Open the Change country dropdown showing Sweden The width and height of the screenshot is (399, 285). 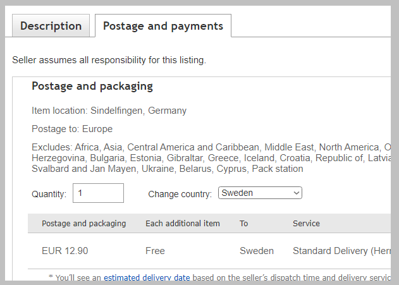[260, 193]
